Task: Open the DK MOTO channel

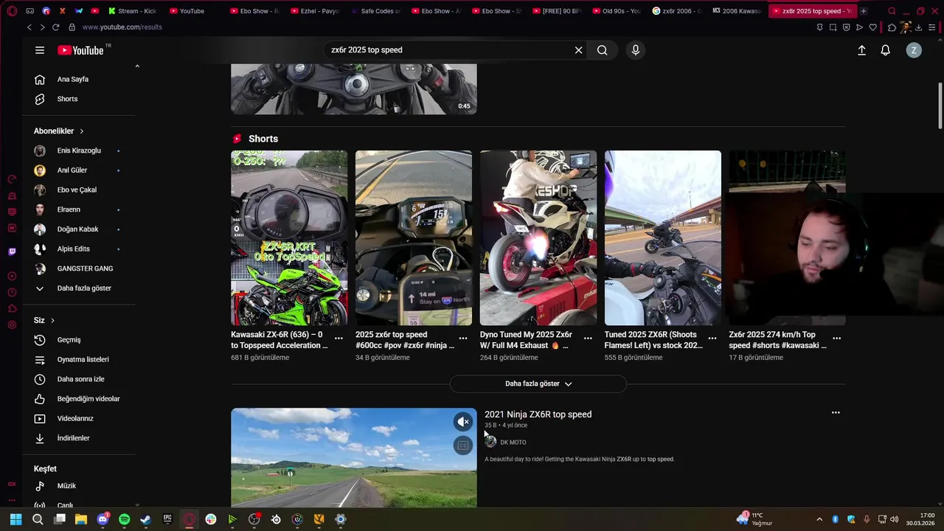Action: pos(513,442)
